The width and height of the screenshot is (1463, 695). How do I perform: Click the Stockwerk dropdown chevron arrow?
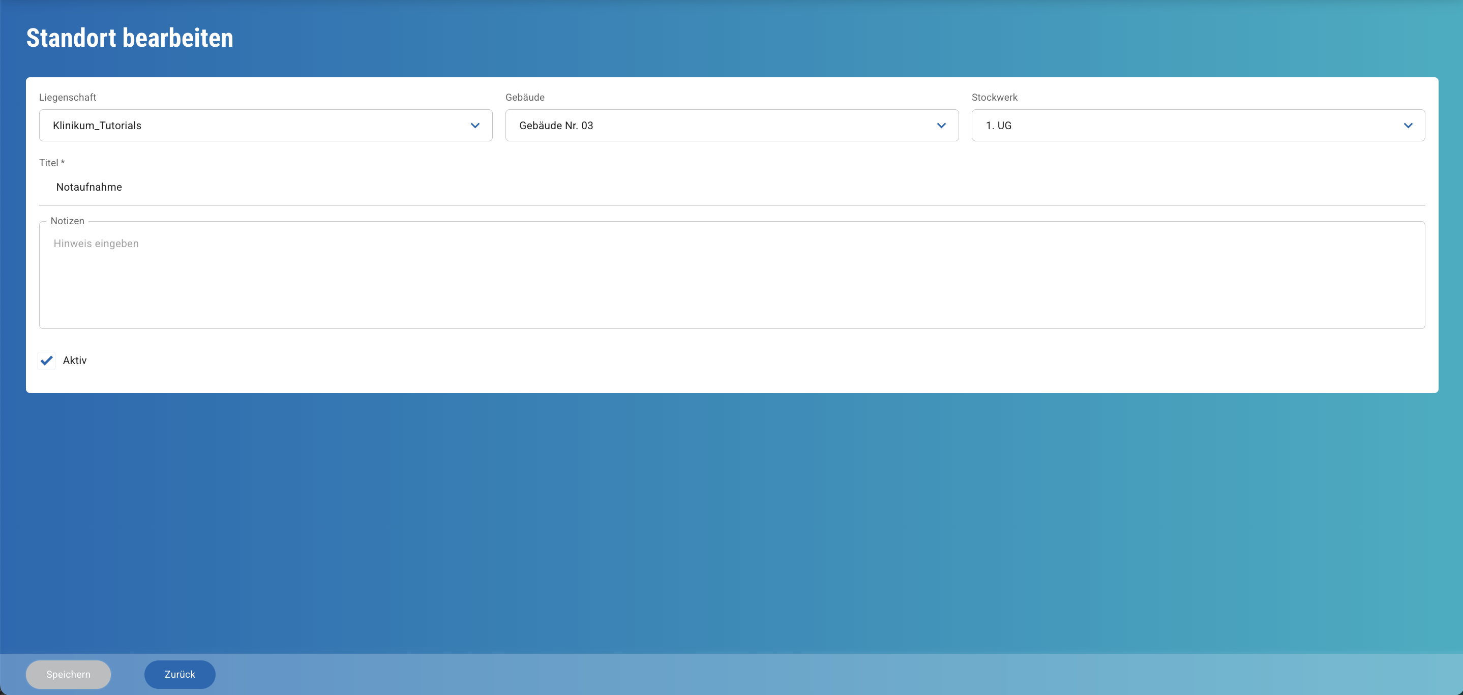(x=1408, y=126)
